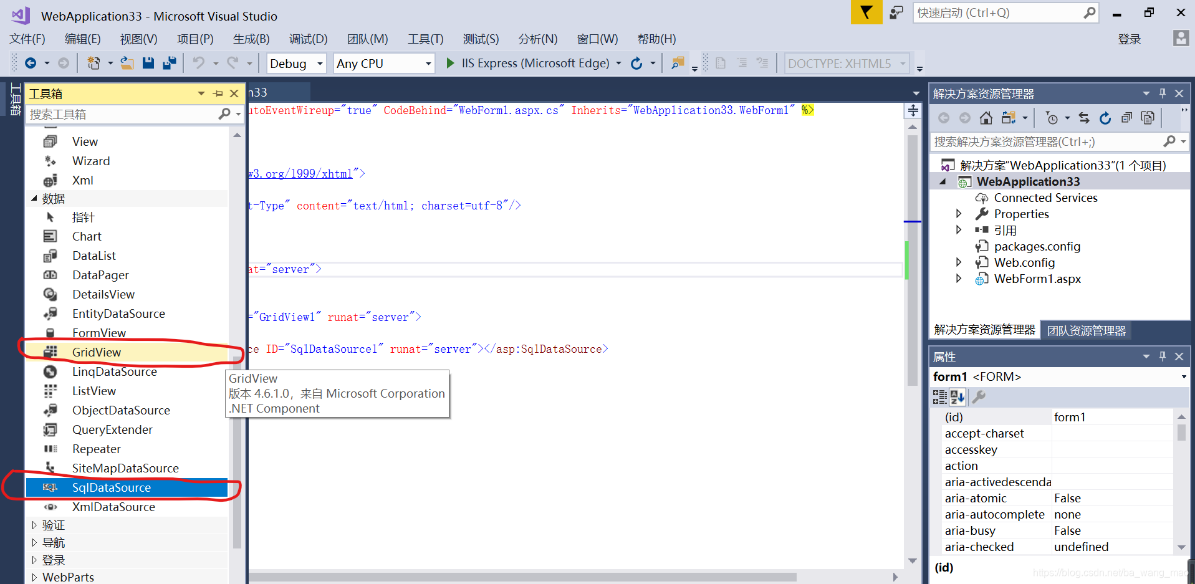Select SqlDataSource in the Toolbox
This screenshot has width=1195, height=584.
111,487
